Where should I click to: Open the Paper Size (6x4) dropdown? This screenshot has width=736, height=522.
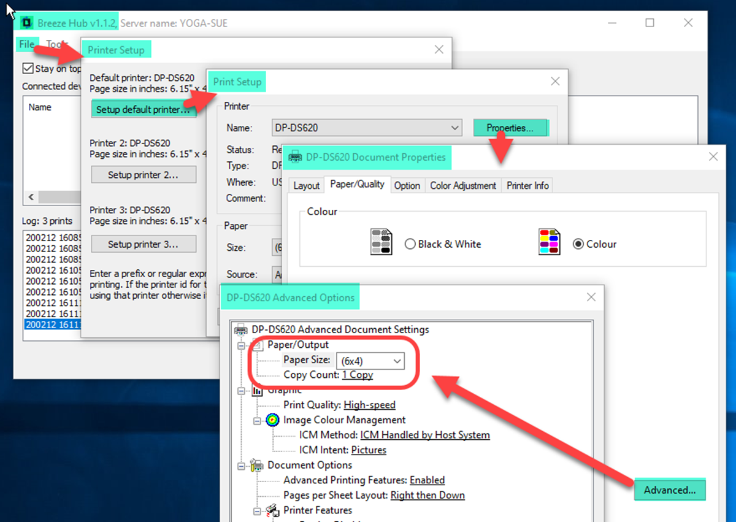[x=370, y=361]
